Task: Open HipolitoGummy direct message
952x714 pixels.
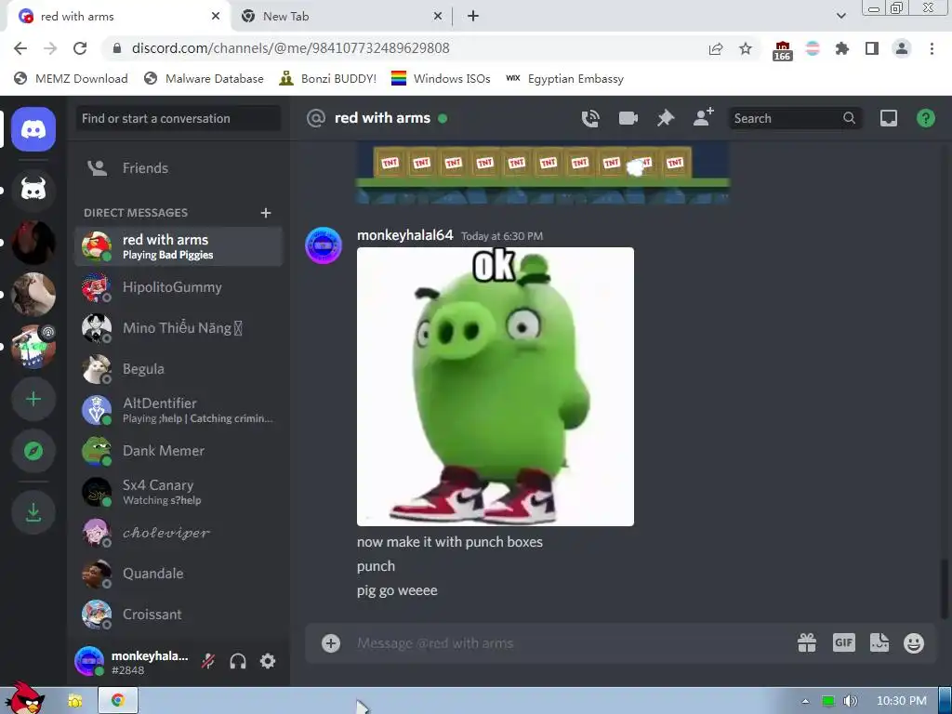Action: pyautogui.click(x=178, y=287)
